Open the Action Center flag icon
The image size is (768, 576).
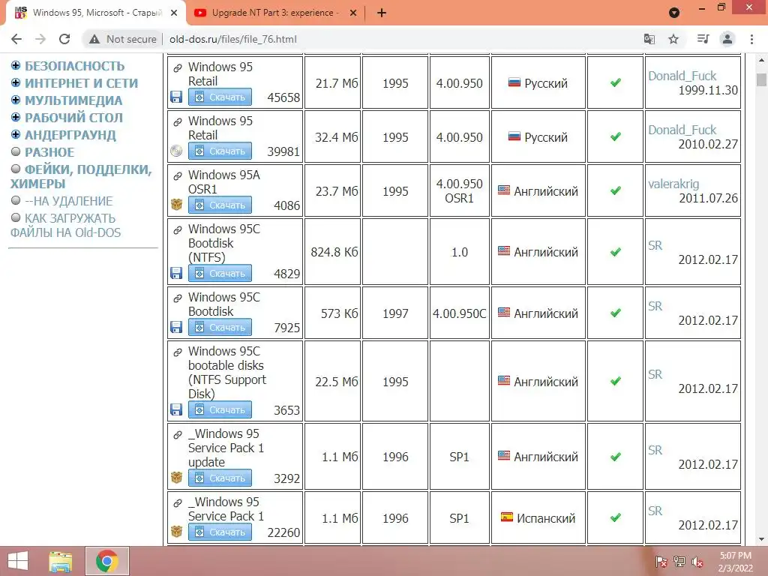tap(661, 562)
